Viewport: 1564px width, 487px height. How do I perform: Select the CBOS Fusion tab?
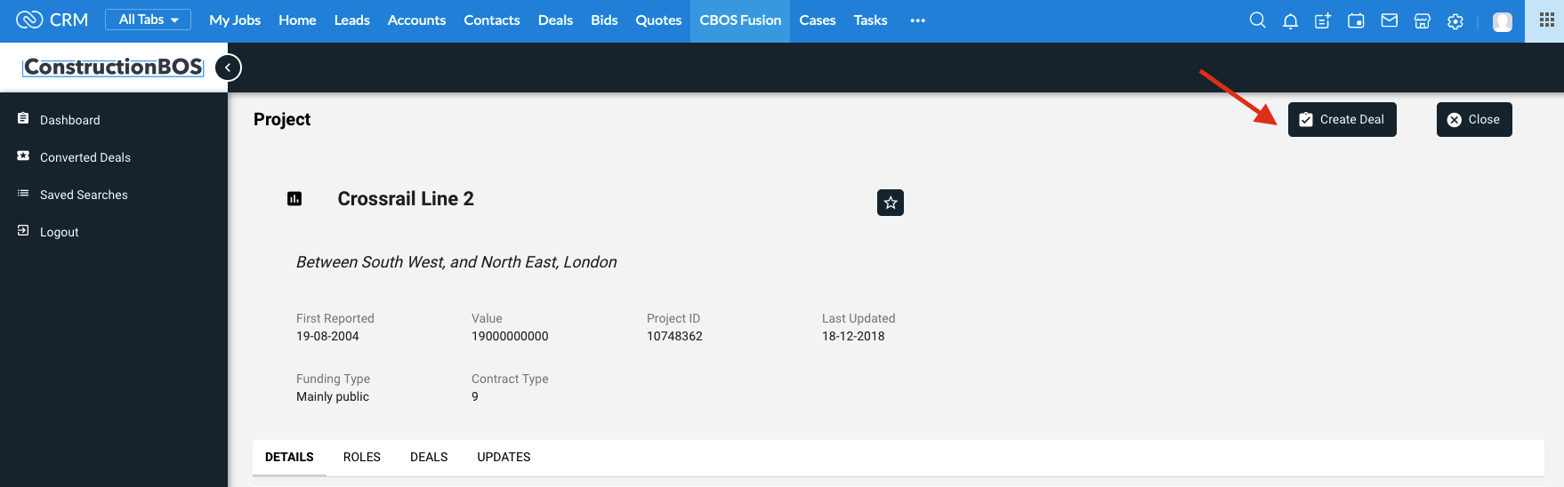pos(740,20)
